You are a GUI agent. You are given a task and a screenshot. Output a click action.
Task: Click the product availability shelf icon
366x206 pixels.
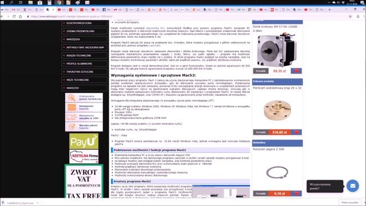(x=71, y=107)
